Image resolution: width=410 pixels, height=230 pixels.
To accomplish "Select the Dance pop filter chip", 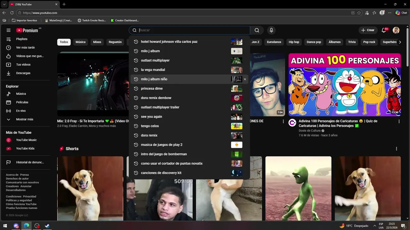I will 314,42.
